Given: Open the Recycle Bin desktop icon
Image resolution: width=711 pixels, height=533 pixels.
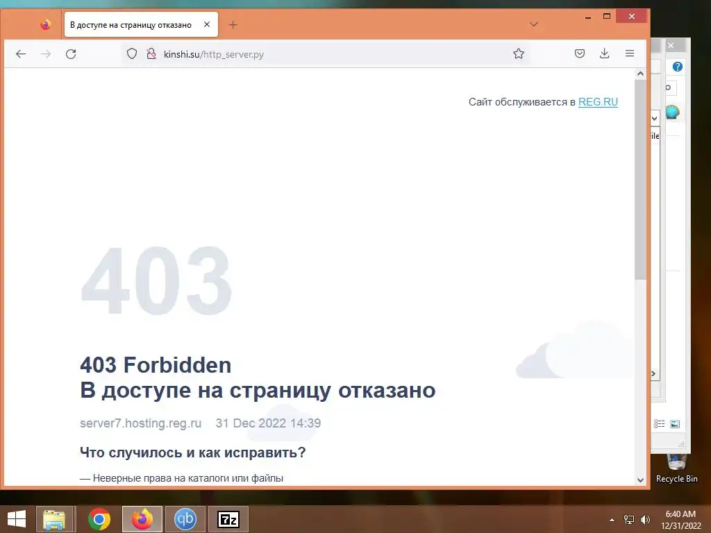Looking at the screenshot, I should coord(676,469).
